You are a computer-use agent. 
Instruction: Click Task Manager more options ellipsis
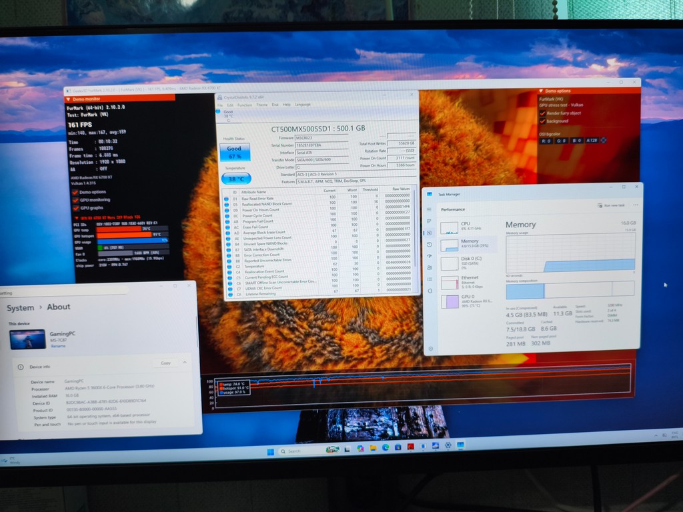[636, 205]
